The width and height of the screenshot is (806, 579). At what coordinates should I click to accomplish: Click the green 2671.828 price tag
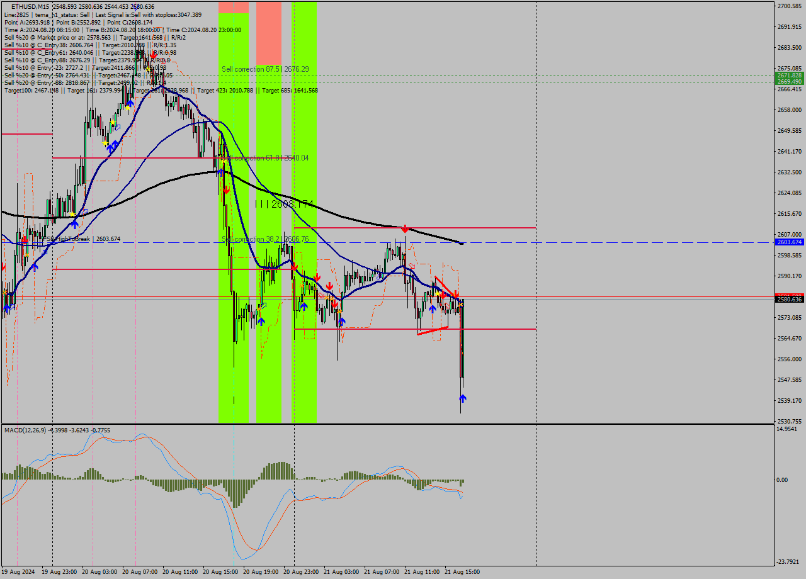788,75
